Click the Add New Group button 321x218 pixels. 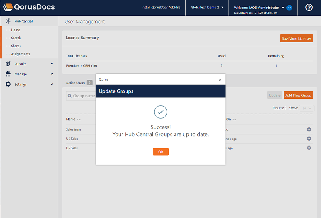[x=298, y=95]
